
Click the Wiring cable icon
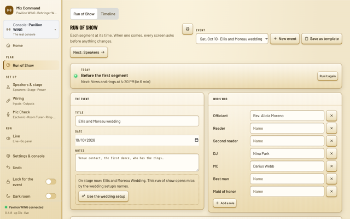8,101
